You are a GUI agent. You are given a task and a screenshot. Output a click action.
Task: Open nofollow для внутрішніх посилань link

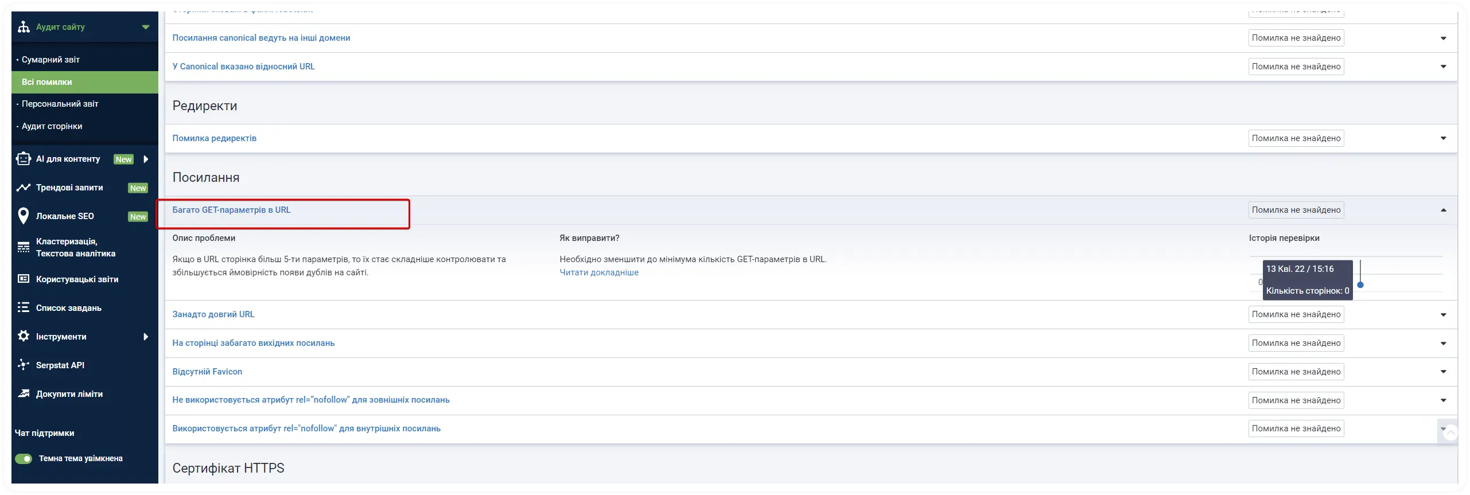306,428
